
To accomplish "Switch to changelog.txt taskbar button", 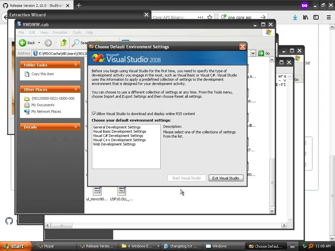I will [182, 246].
